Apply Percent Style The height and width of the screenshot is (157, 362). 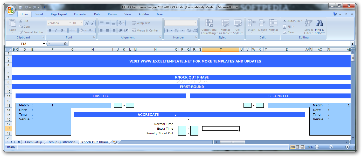176,30
